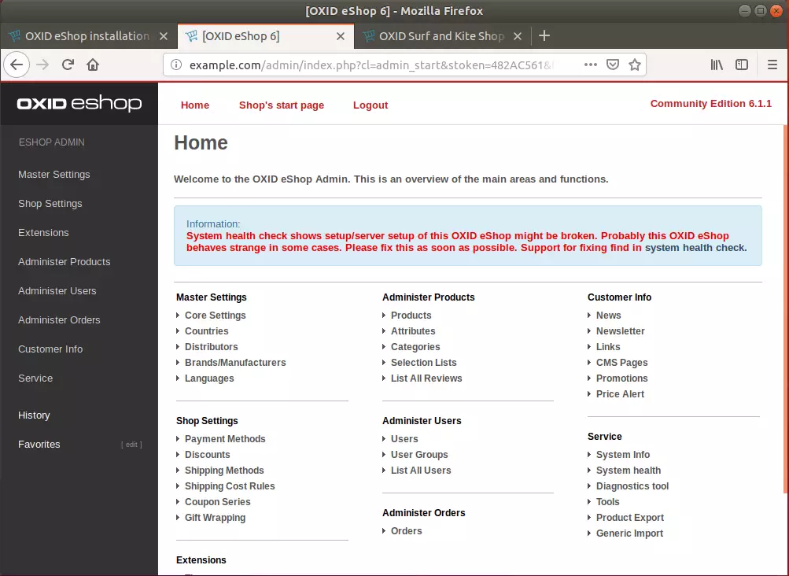
Task: Click the Firefox Home icon
Action: (x=93, y=65)
